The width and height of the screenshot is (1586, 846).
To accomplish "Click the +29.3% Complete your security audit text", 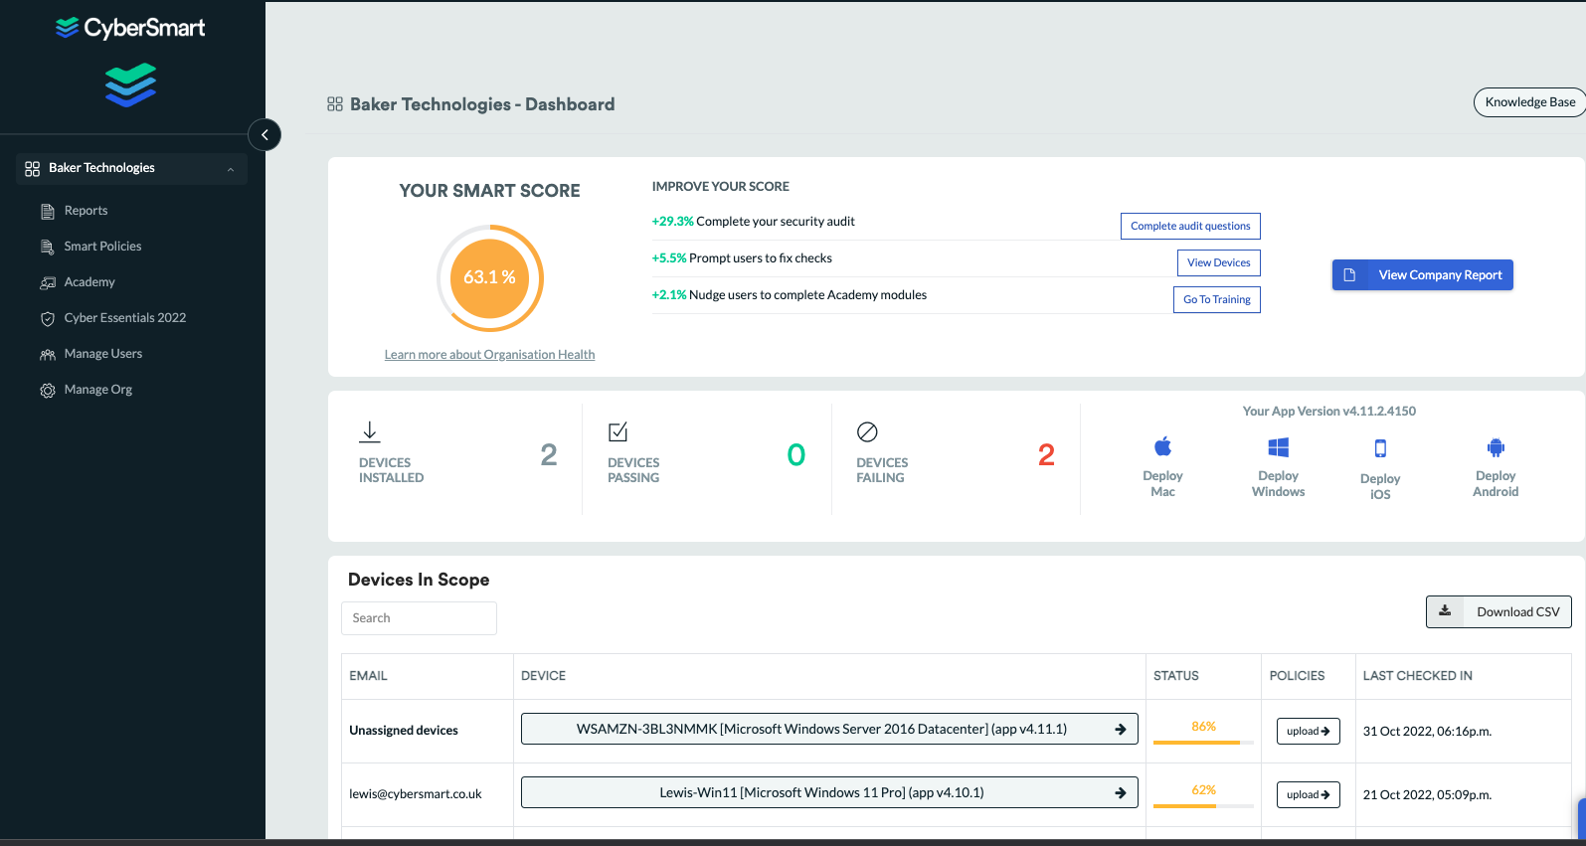I will coord(753,222).
